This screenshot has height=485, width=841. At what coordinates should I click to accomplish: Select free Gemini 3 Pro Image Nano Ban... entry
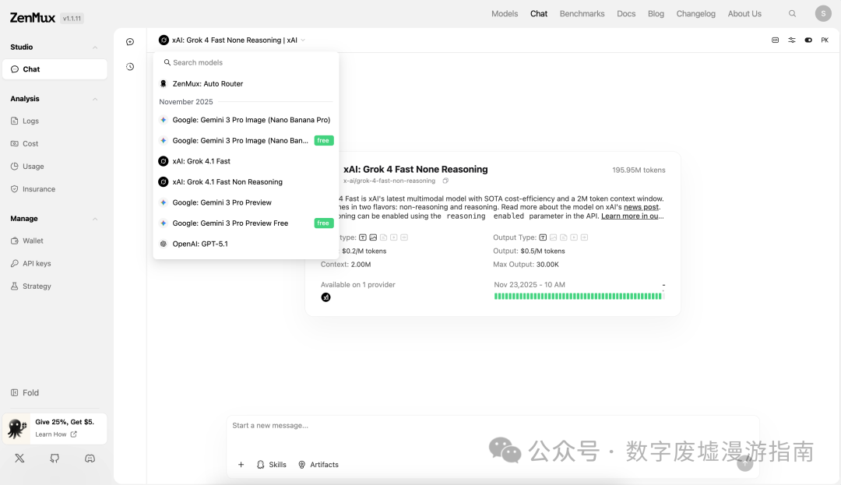245,140
